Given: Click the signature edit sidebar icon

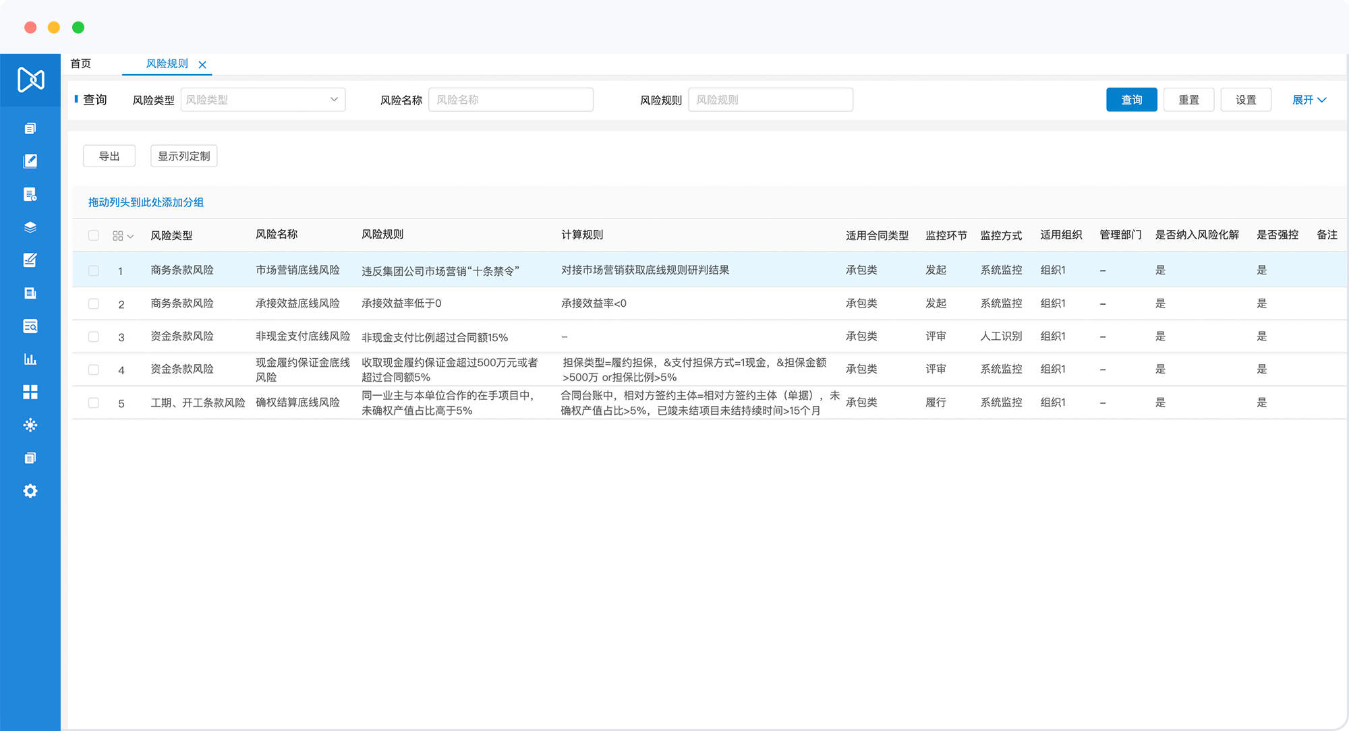Looking at the screenshot, I should pyautogui.click(x=30, y=260).
